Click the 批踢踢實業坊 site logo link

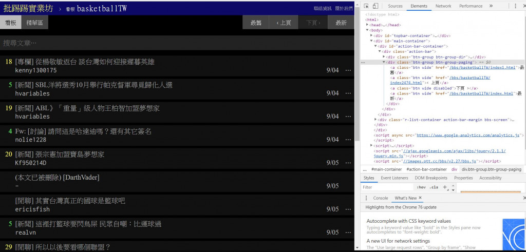click(28, 8)
